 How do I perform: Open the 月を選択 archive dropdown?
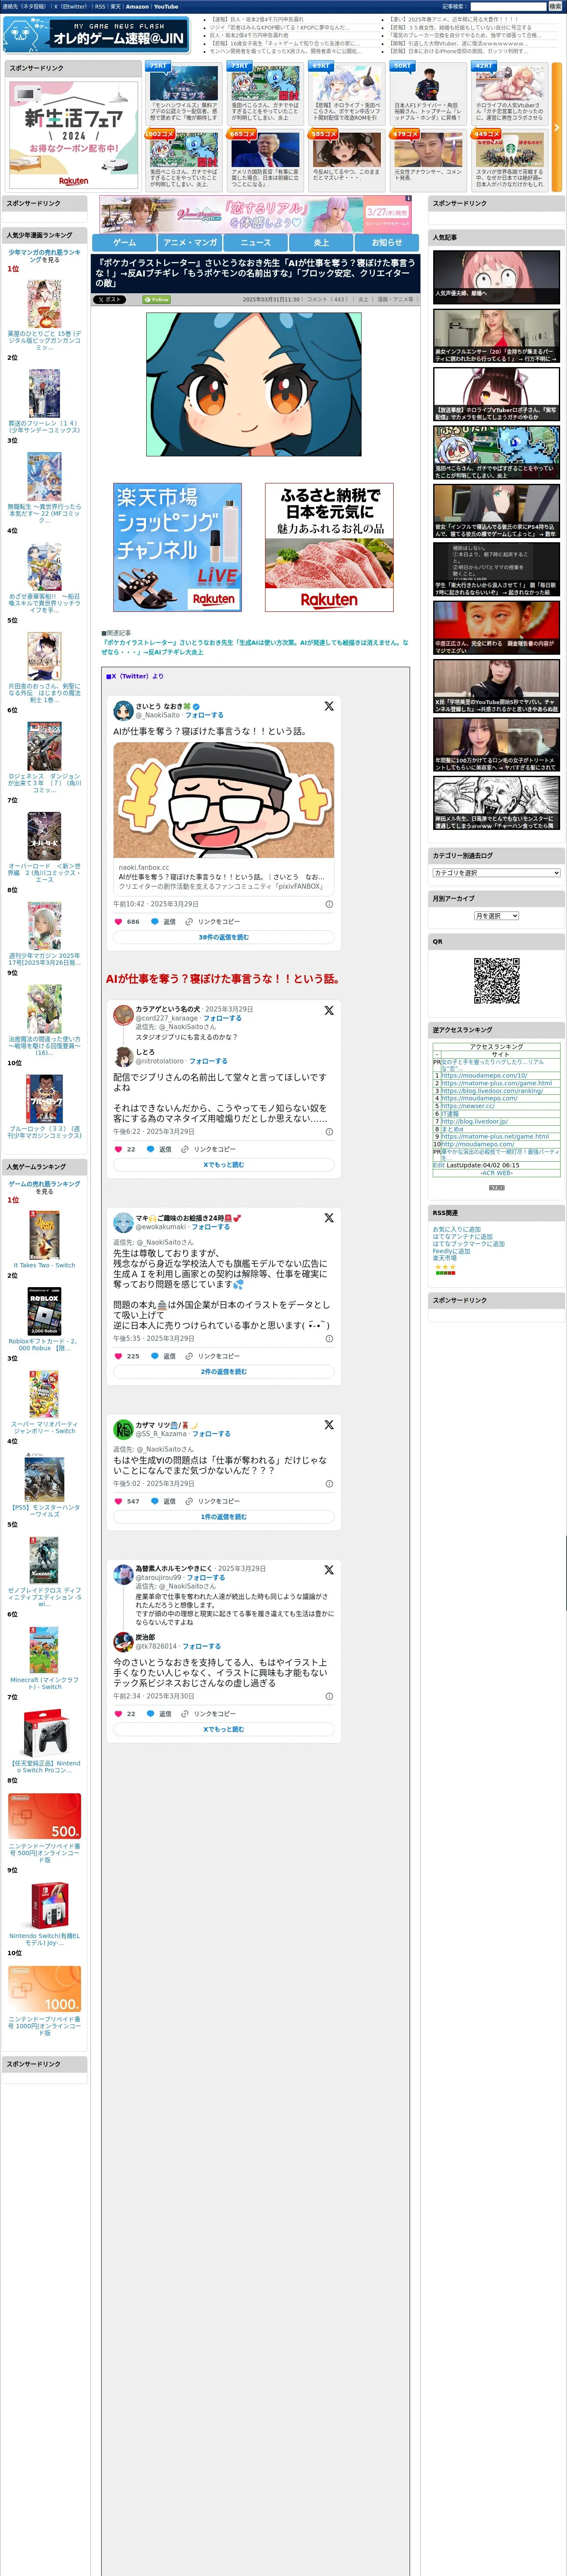[x=496, y=916]
